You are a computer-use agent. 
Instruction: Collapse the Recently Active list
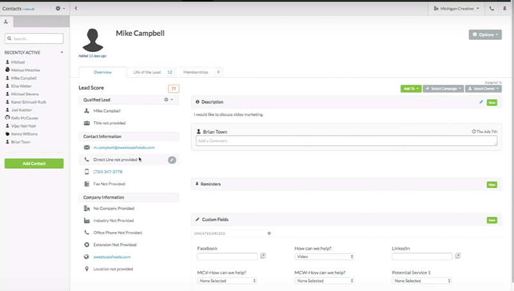tap(62, 53)
